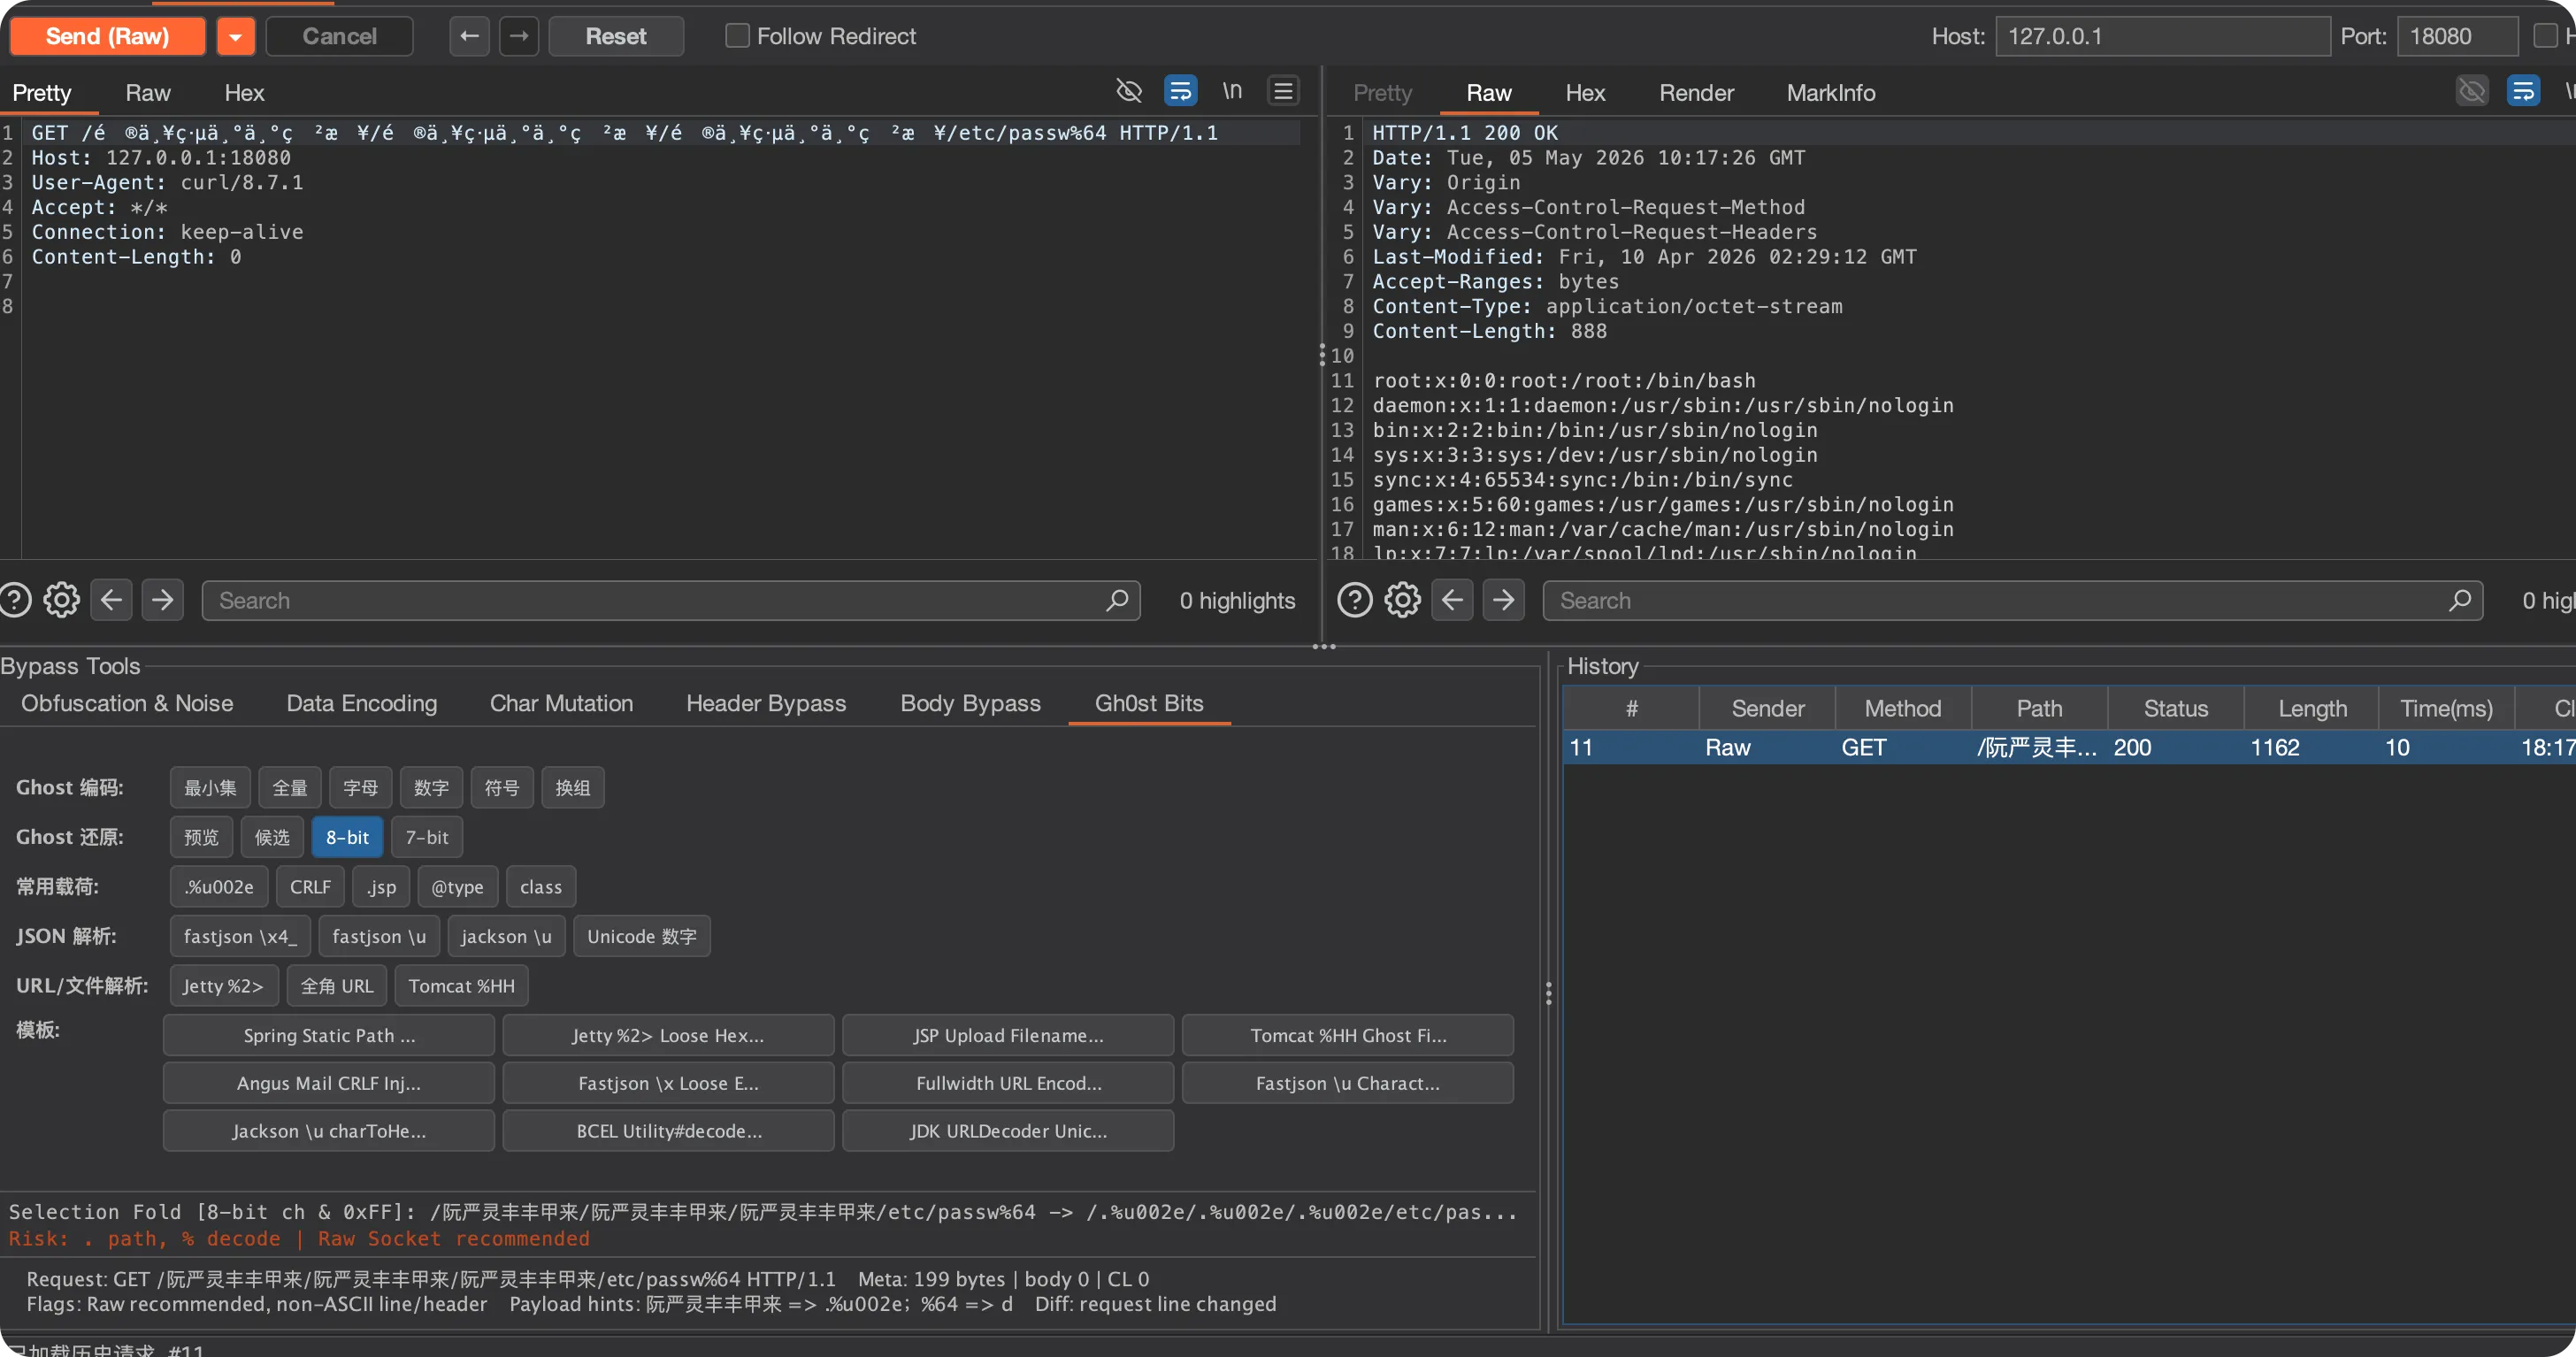Click the Send (Raw) button
This screenshot has height=1357, width=2576.
coord(107,37)
